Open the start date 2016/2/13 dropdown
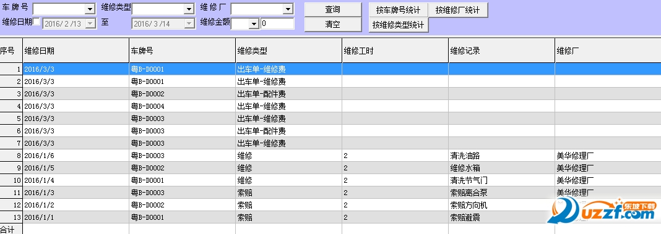This screenshot has width=661, height=234. [x=90, y=24]
